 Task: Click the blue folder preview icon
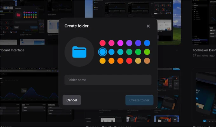pyautogui.click(x=79, y=52)
